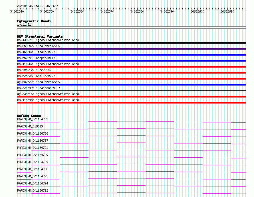Click ruler position 34662590
Image resolution: width=254 pixels, height=197 pixels.
pyautogui.click(x=167, y=11)
